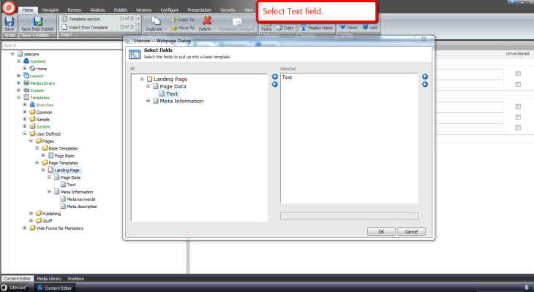Move field to Selected with right arrow
534x292 pixels.
point(274,77)
